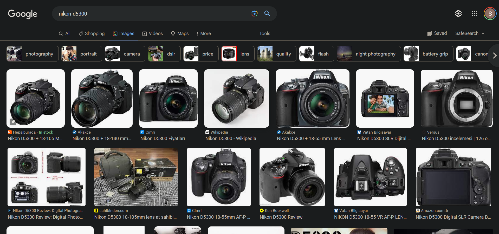
Task: Click the tag icon on the Hepsiburada image
Action: (13, 121)
